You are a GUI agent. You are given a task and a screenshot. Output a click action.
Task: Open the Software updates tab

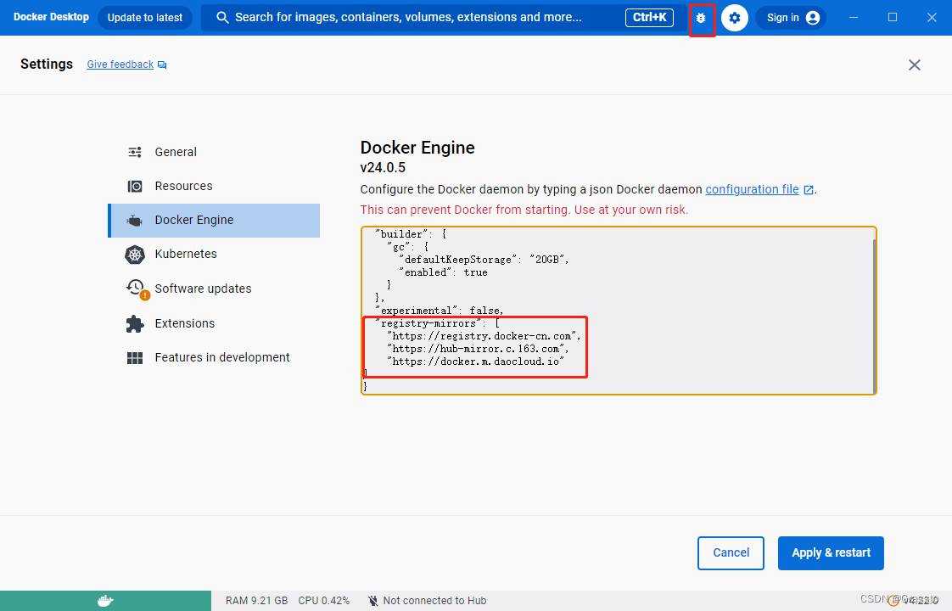(x=215, y=289)
